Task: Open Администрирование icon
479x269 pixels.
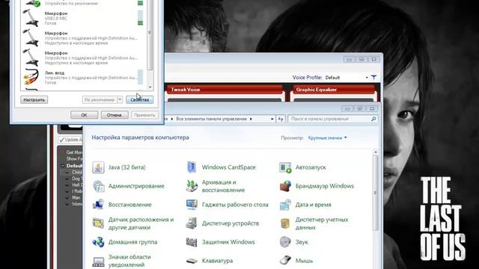Action: point(98,186)
